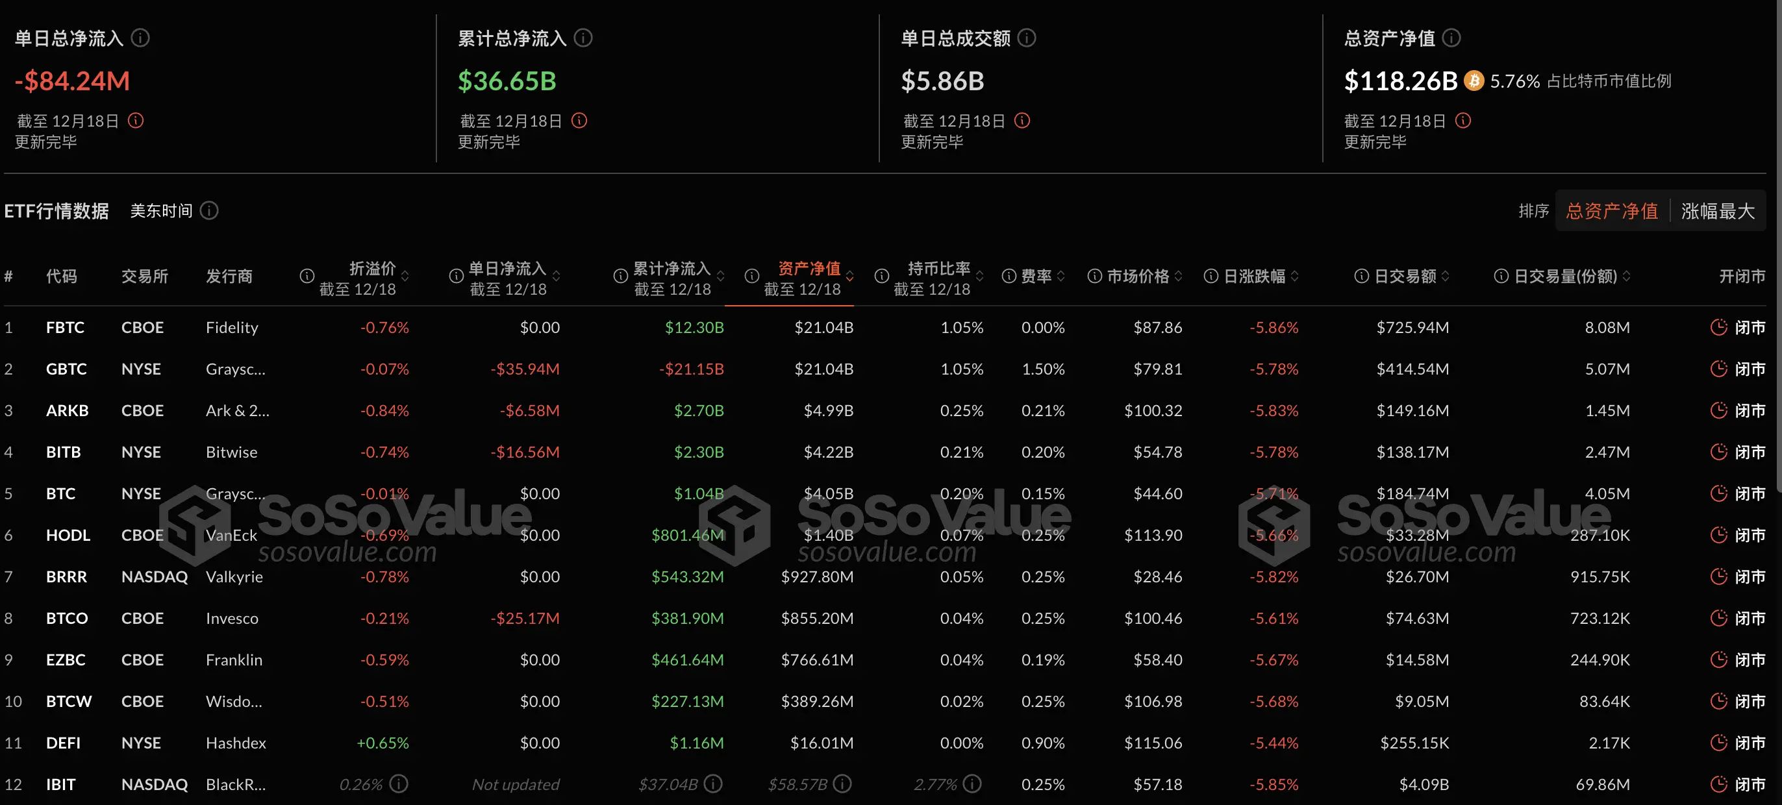Viewport: 1782px width, 805px height.
Task: Open the ARKB ticker link
Action: click(67, 410)
